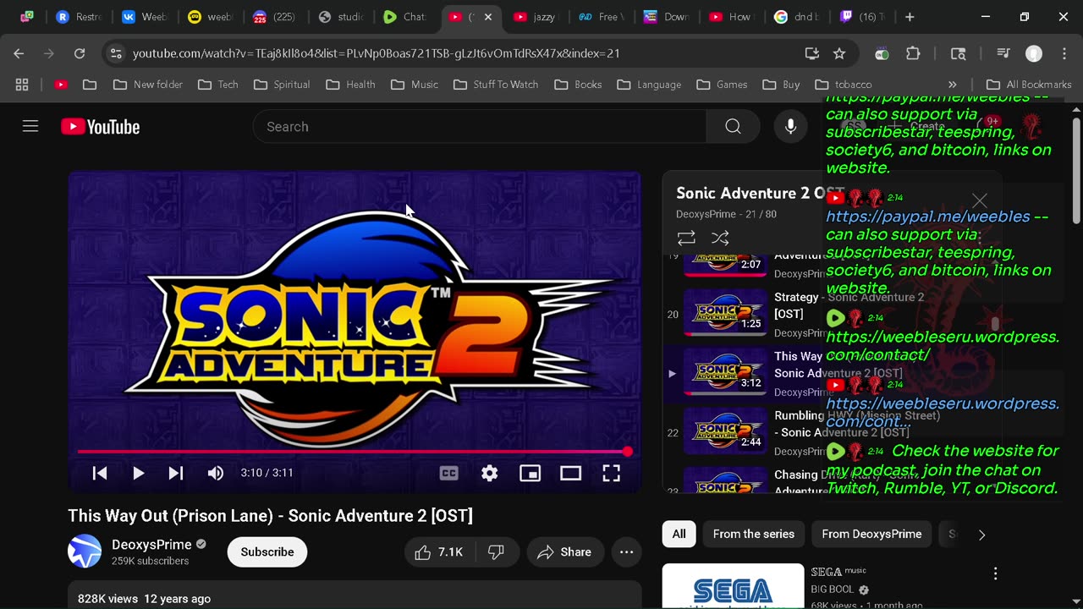The height and width of the screenshot is (609, 1083).
Task: Close the current YouTube tab
Action: (x=487, y=17)
